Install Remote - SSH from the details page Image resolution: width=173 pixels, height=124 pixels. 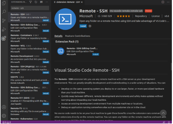(83, 26)
